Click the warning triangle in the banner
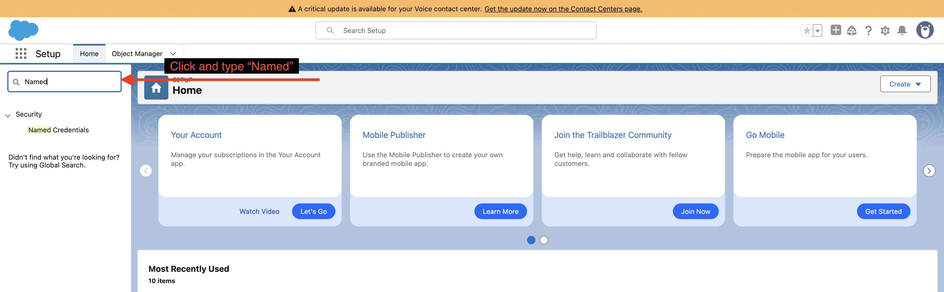This screenshot has width=944, height=292. point(292,9)
